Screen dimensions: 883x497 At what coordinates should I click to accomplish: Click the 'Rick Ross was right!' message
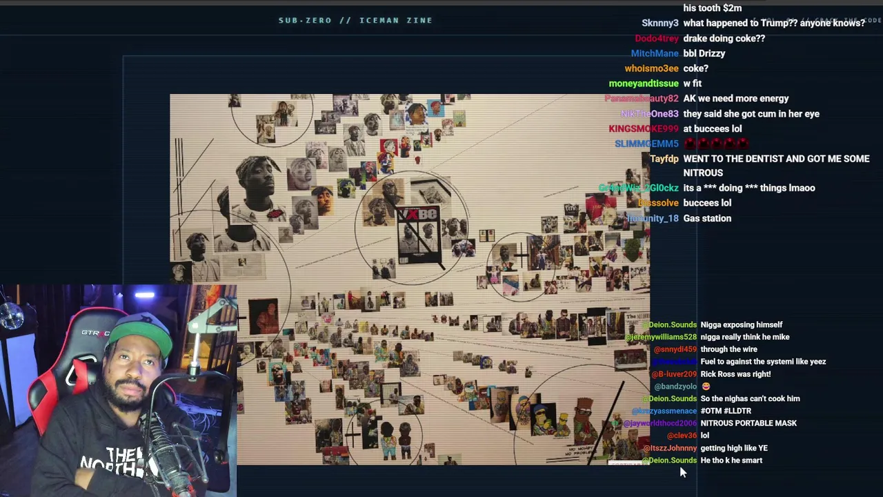click(x=735, y=375)
